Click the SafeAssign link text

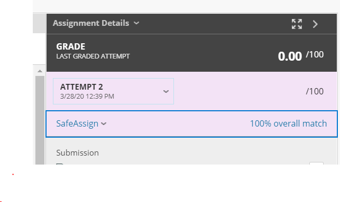point(77,124)
